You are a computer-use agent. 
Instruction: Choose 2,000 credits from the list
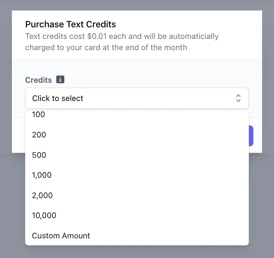point(137,195)
